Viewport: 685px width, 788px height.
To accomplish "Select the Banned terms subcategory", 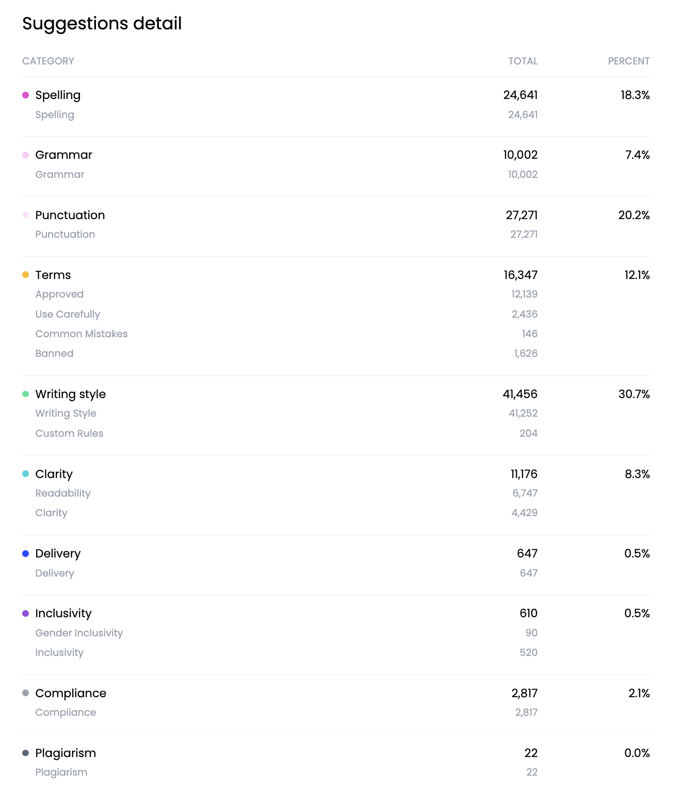I will click(54, 353).
